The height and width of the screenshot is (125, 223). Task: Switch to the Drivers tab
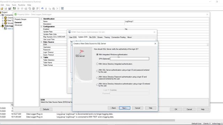pos(100,37)
